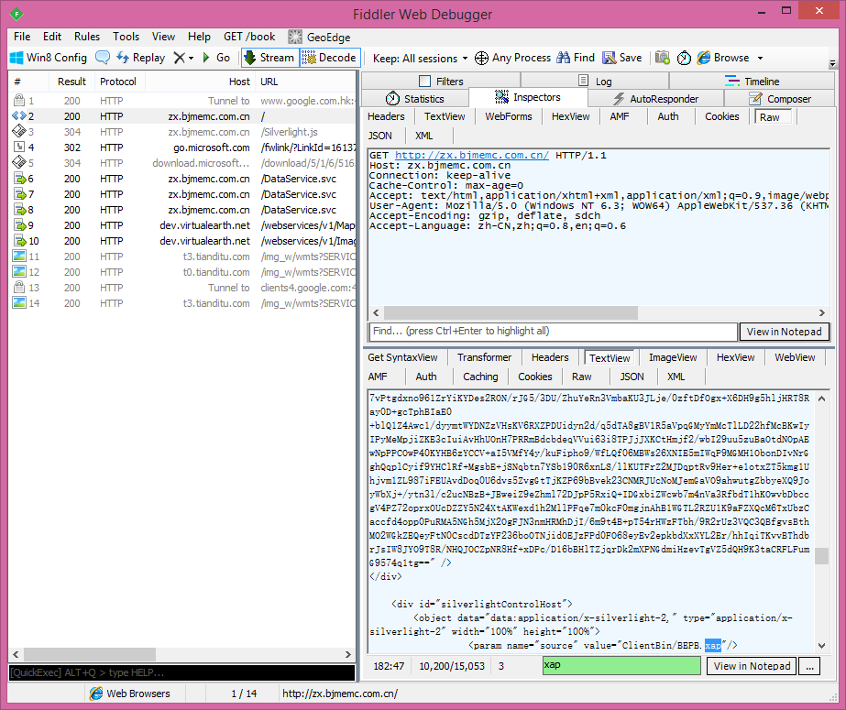
Task: Select session 13 lock tunnel icon
Action: (19, 287)
